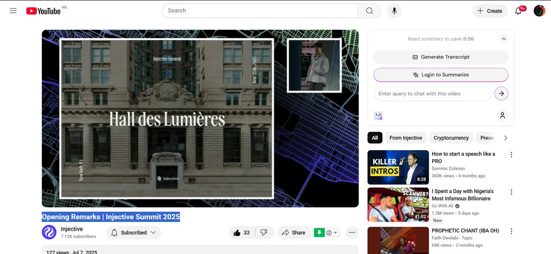Image resolution: width=551 pixels, height=254 pixels.
Task: Open the PROPHETIC CHANT thumbnail
Action: (x=398, y=240)
